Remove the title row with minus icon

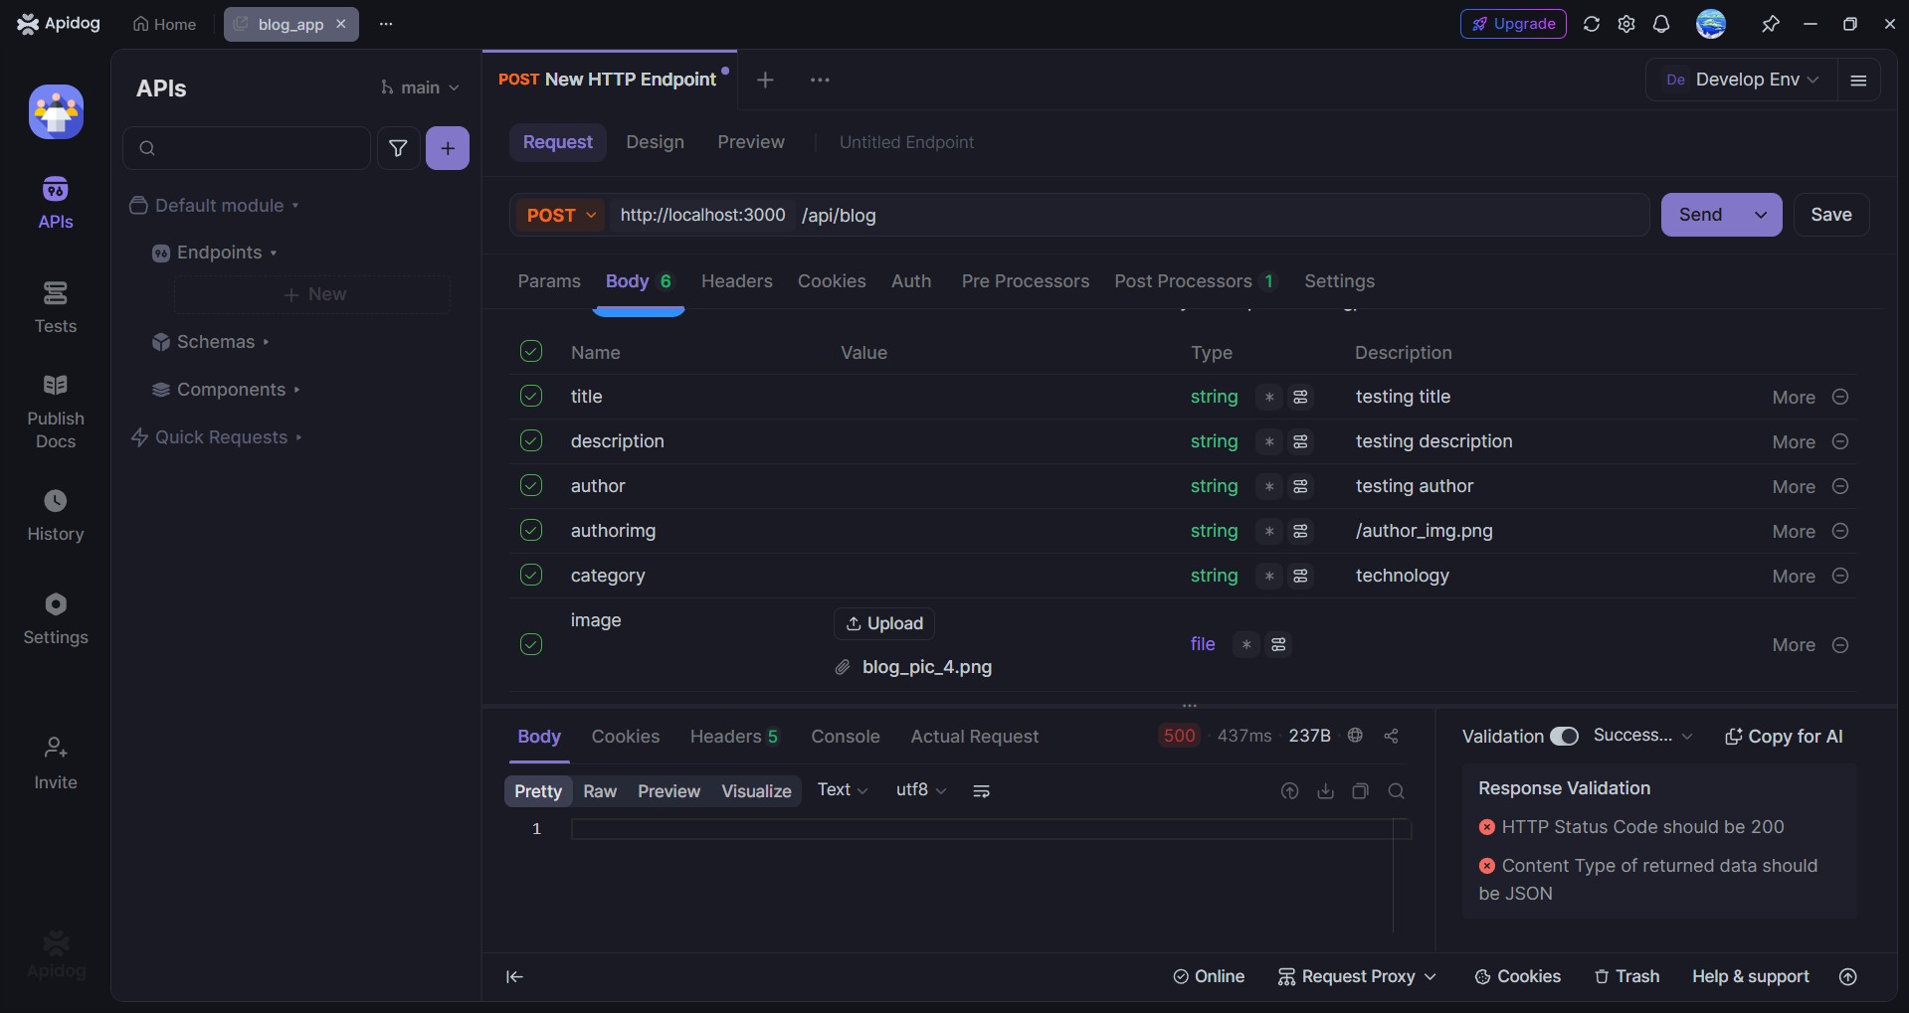[x=1840, y=397]
